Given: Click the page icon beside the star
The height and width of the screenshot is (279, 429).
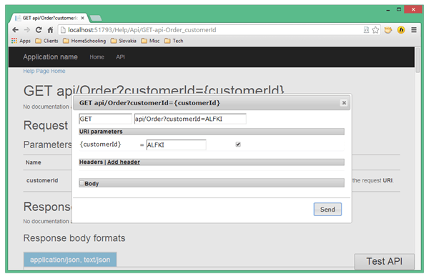Looking at the screenshot, I should tap(366, 30).
